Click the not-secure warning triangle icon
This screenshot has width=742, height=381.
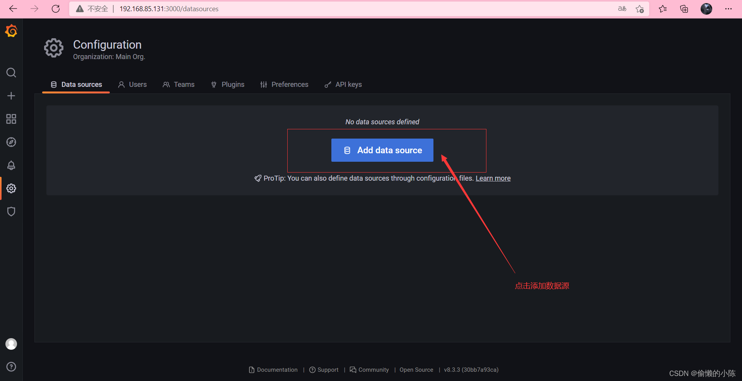click(x=80, y=9)
